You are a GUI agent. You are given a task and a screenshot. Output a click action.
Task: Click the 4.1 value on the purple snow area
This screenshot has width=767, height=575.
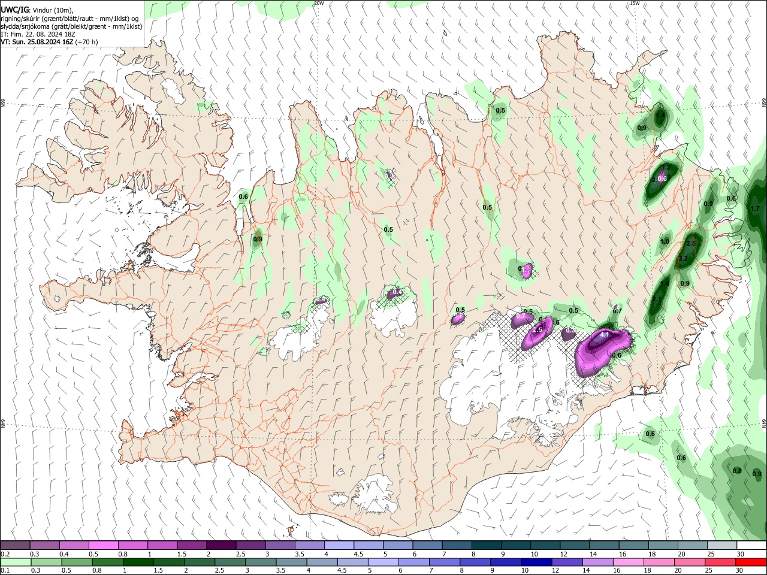click(x=604, y=335)
